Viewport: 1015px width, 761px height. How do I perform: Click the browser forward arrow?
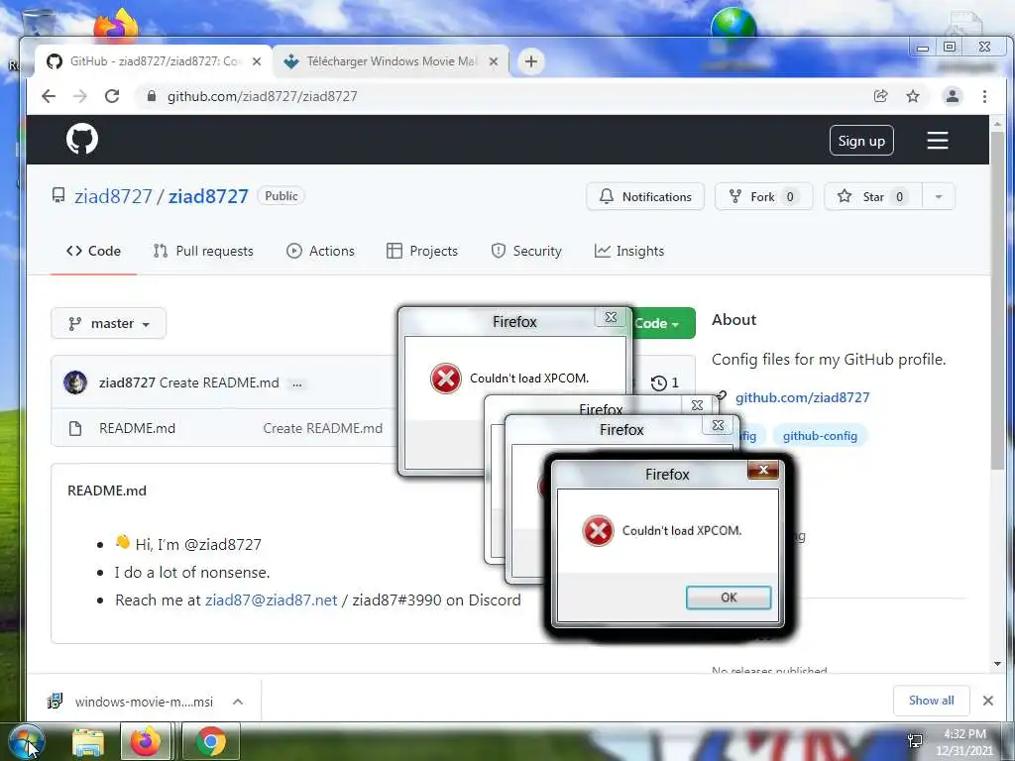click(79, 96)
